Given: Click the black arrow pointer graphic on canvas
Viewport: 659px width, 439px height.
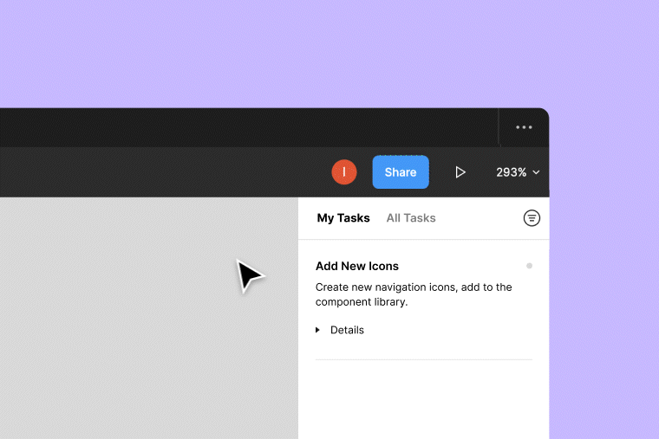Looking at the screenshot, I should pyautogui.click(x=248, y=275).
